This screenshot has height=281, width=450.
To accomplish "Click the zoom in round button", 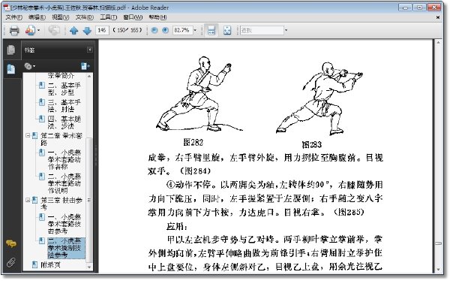I will click(x=165, y=30).
